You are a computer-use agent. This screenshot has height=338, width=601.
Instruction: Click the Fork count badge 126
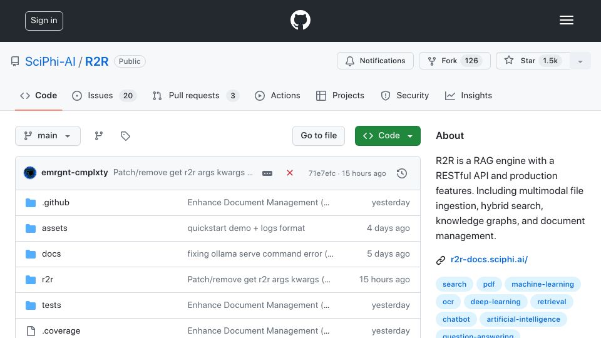[x=471, y=61]
